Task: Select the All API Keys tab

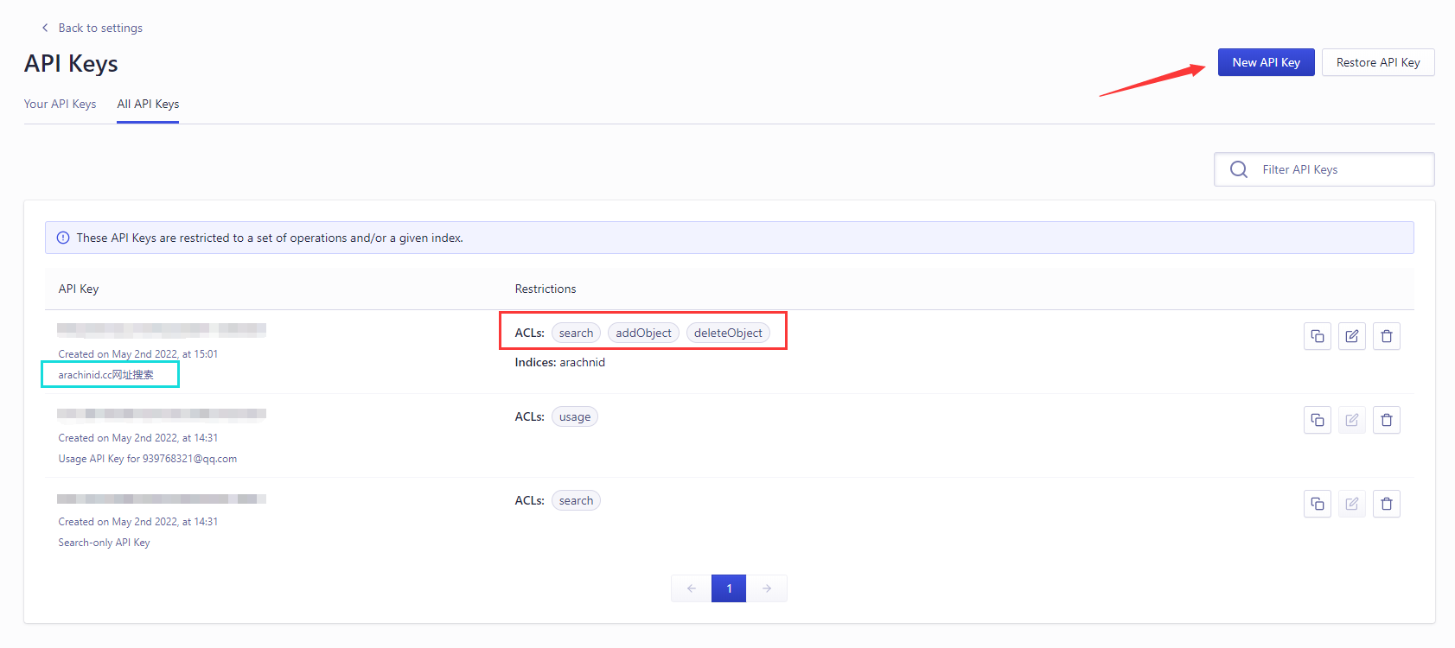Action: [148, 104]
